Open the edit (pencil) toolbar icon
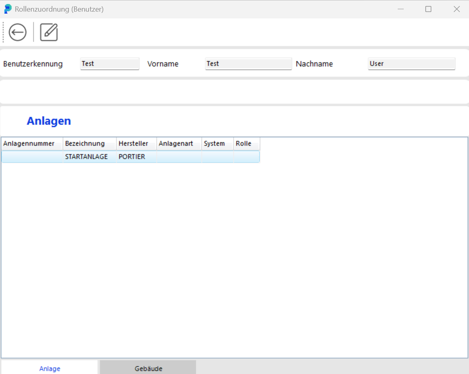469x374 pixels. [x=48, y=32]
